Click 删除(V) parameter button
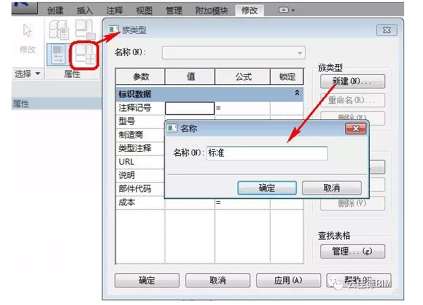Viewport: 423px width, 305px height. 353,203
